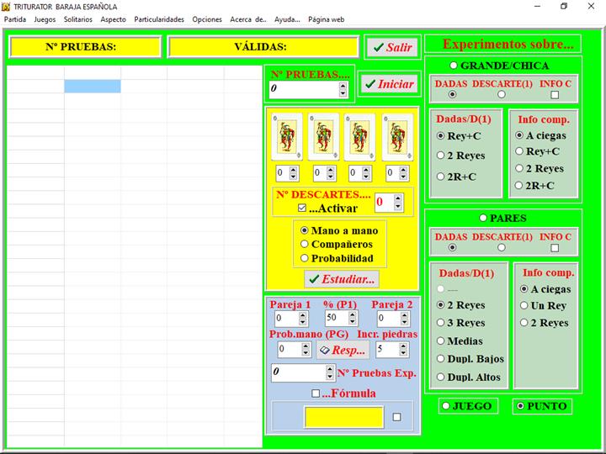Click the yellow formula color box
The width and height of the screenshot is (606, 454).
coord(343,416)
